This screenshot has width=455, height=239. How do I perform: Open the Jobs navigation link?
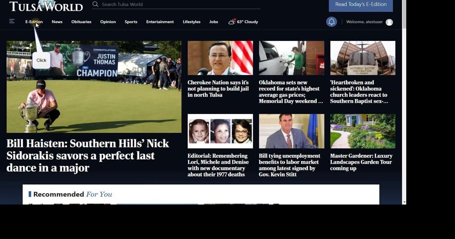point(214,22)
